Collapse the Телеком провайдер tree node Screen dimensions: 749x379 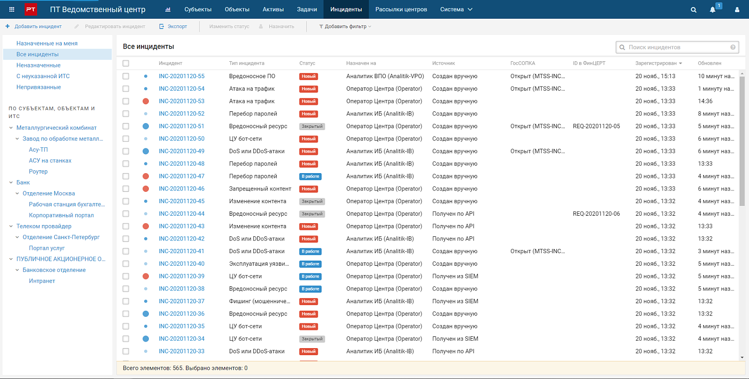point(11,226)
